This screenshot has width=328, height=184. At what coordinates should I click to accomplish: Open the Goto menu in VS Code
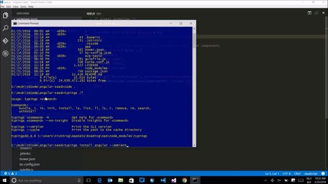tap(23, 7)
